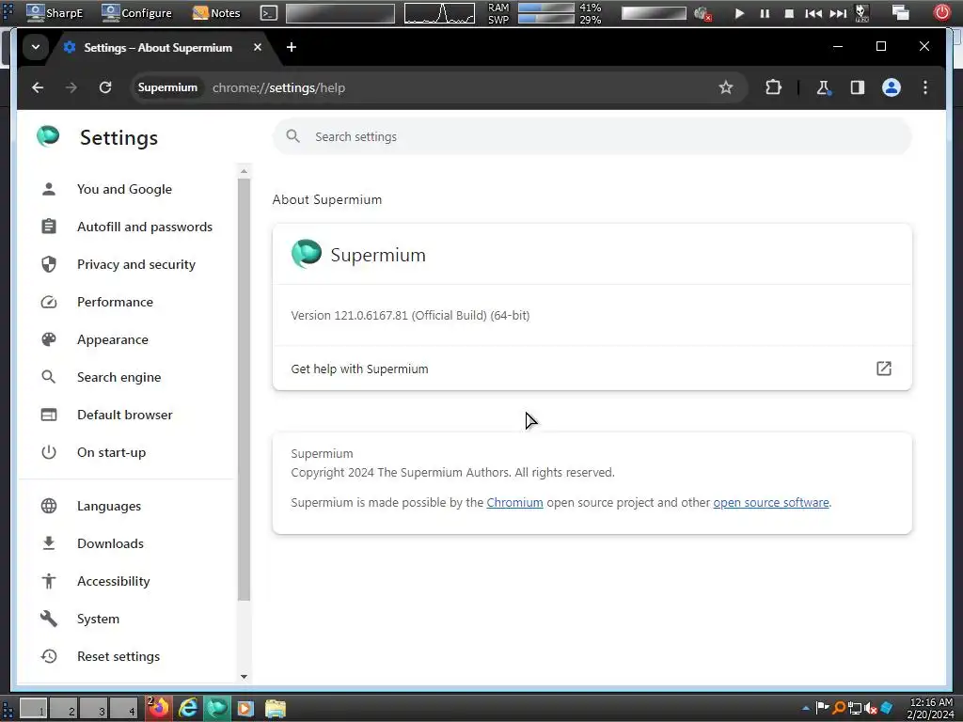Open file explorer folder icon

point(276,708)
